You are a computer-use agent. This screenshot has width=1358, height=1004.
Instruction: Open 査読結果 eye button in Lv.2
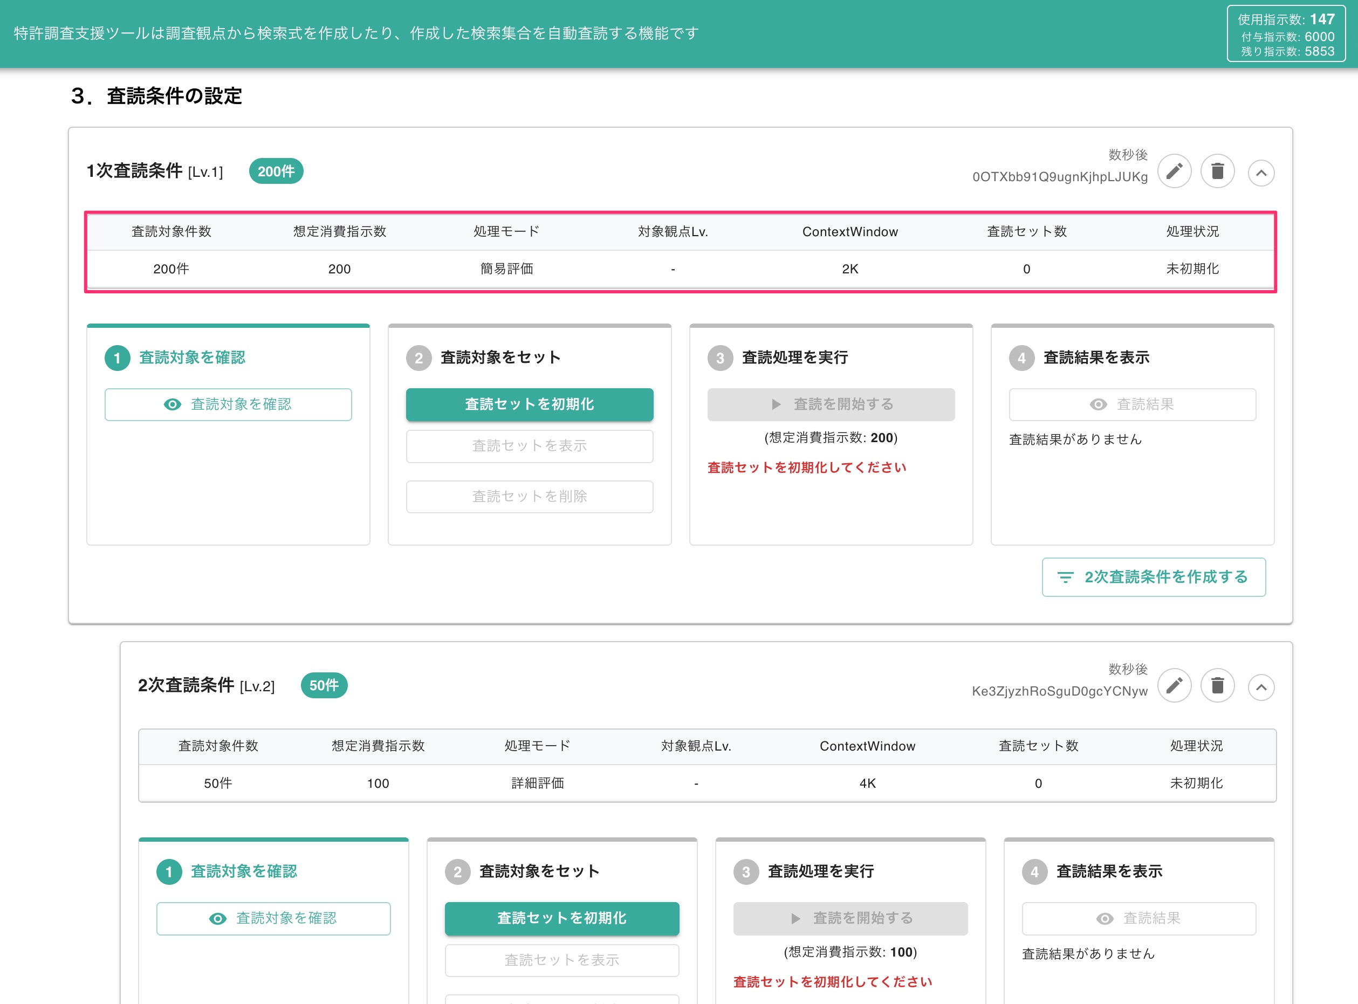pyautogui.click(x=1139, y=919)
